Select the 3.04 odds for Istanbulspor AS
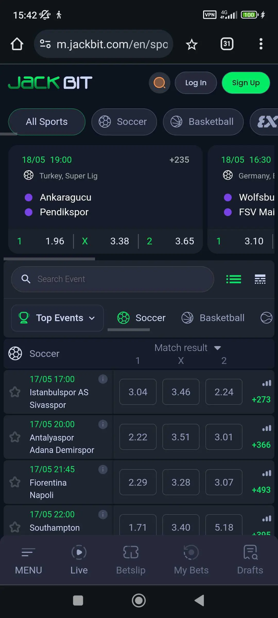278x618 pixels. [x=138, y=392]
